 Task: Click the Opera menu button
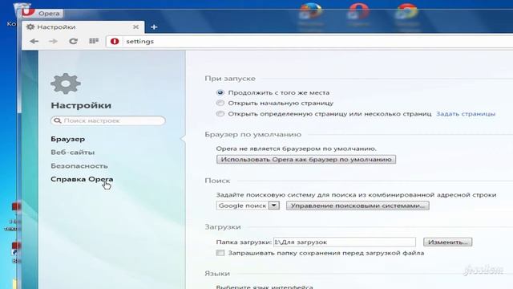click(x=42, y=14)
